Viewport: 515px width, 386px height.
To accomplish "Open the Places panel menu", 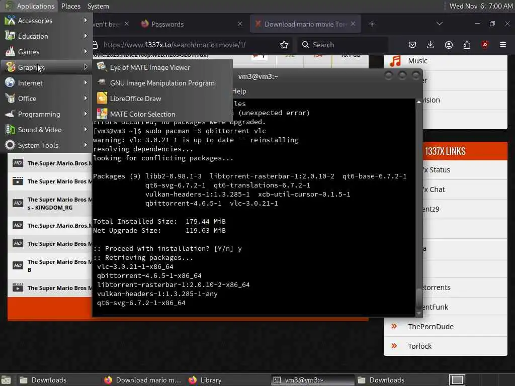I will click(70, 6).
